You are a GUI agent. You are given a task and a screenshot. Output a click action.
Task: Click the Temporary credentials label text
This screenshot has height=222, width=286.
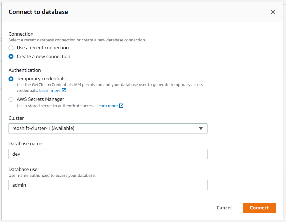(x=41, y=79)
